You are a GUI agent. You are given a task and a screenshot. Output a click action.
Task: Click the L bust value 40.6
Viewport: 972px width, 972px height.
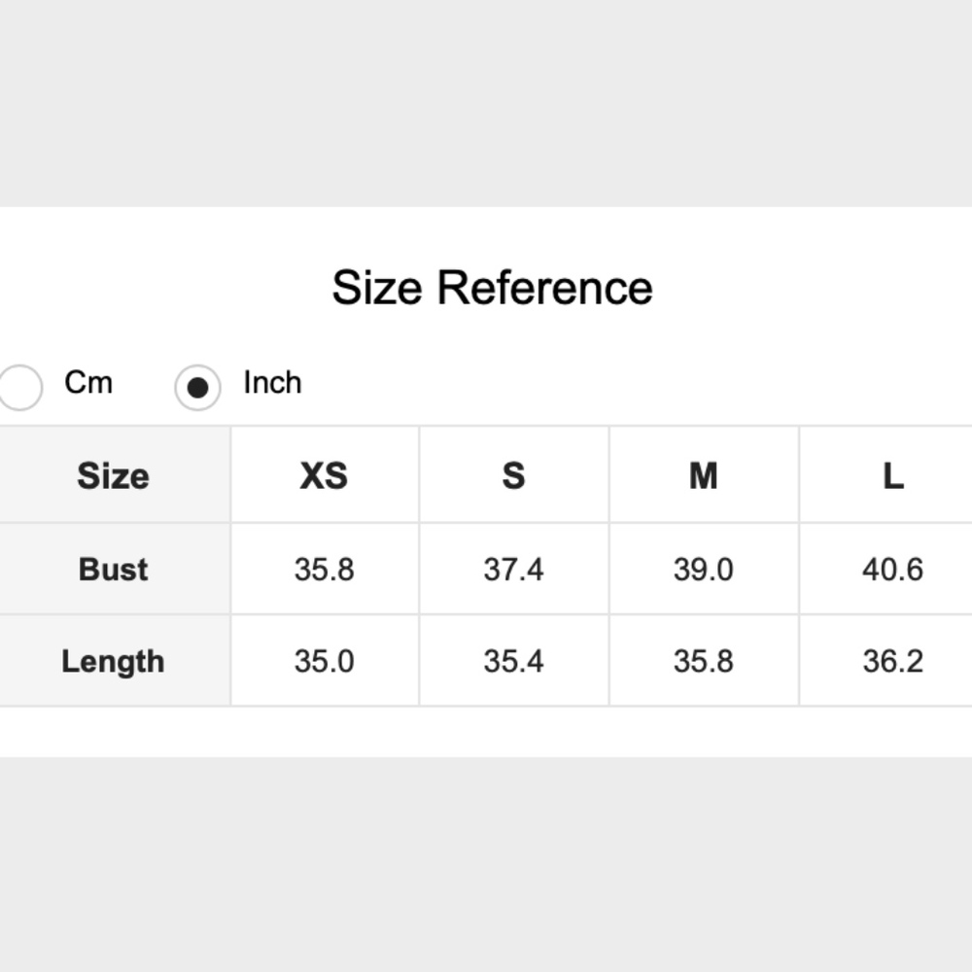pyautogui.click(x=892, y=569)
